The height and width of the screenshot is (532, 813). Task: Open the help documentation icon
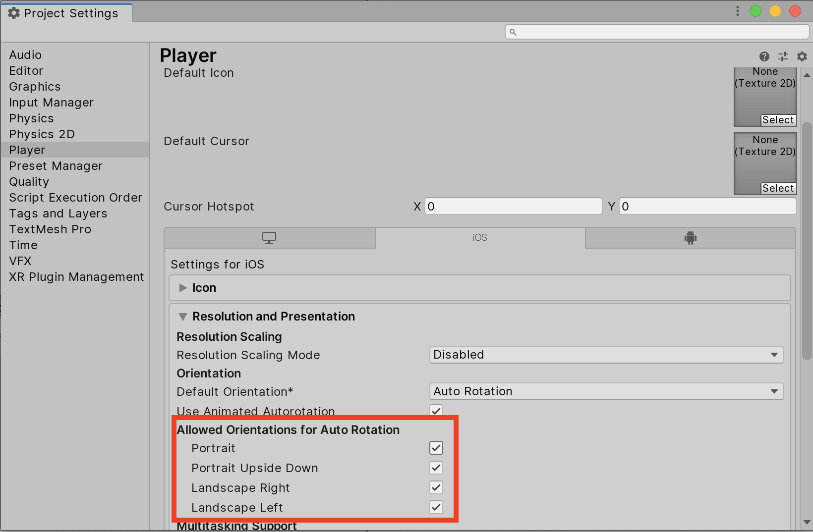(764, 56)
